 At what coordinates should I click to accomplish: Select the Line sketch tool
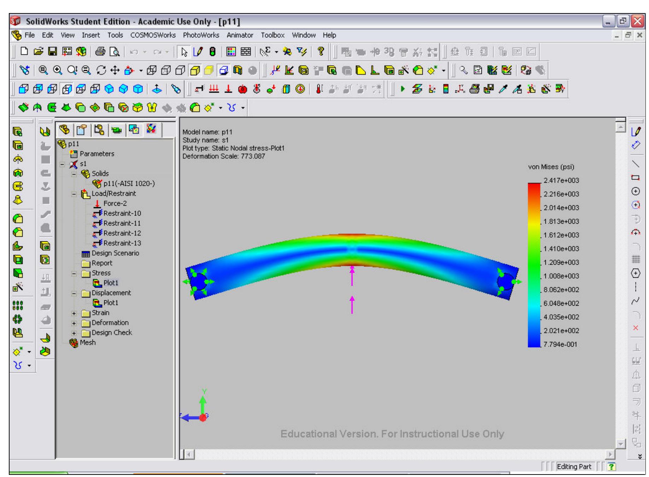(x=636, y=164)
